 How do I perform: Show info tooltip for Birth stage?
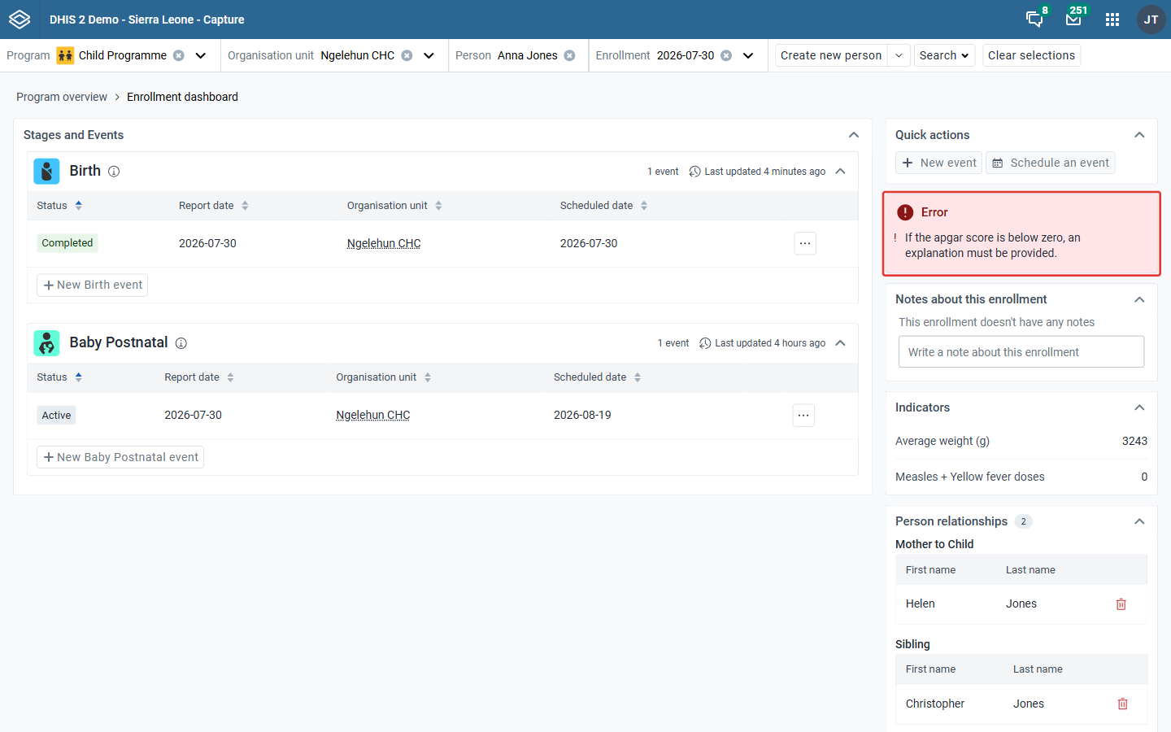coord(114,172)
